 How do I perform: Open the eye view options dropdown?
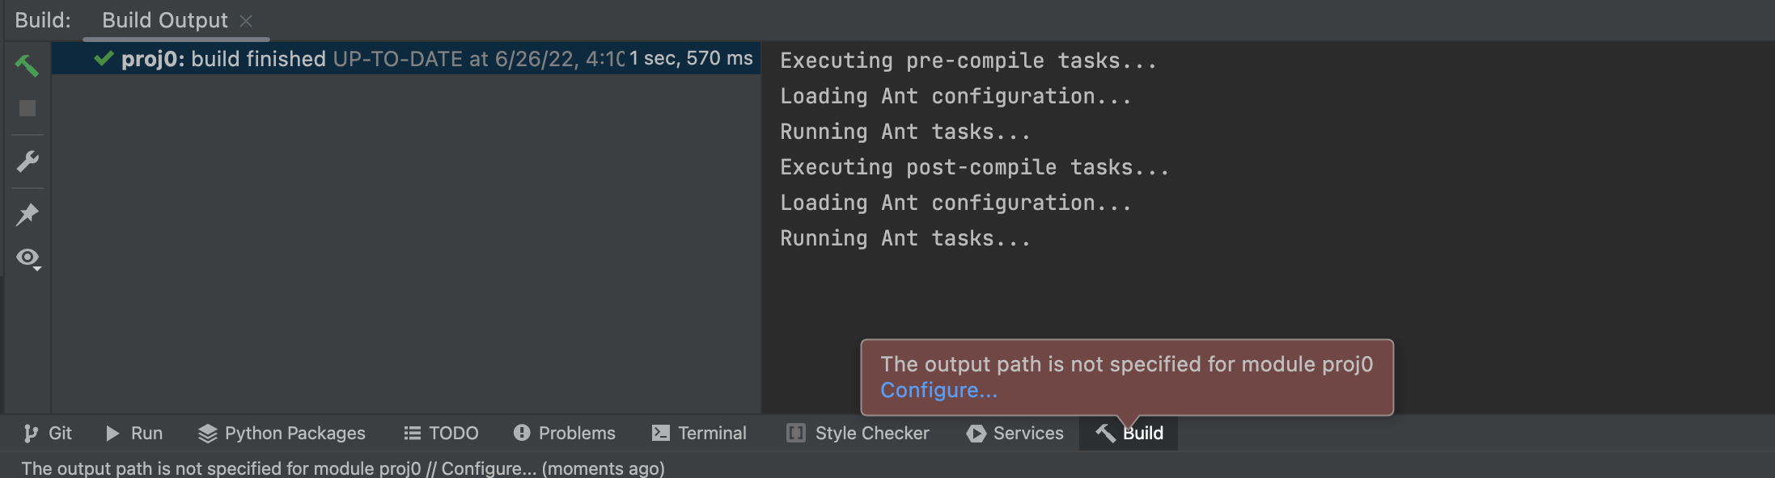point(28,258)
